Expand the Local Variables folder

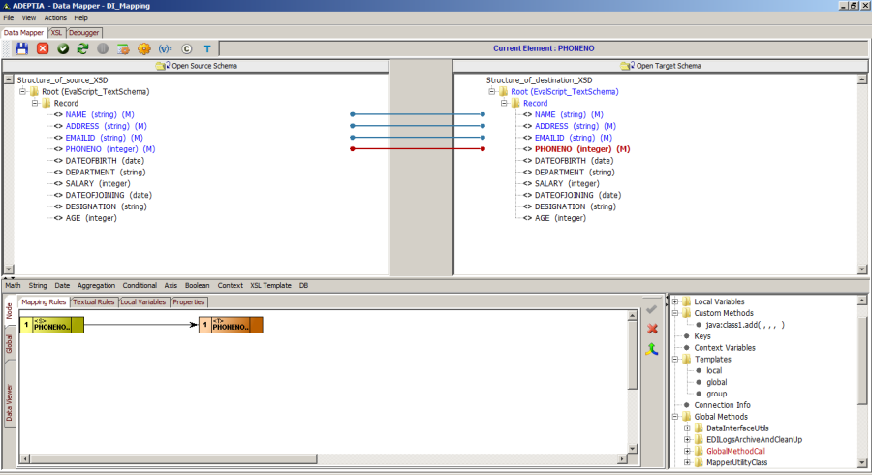674,301
